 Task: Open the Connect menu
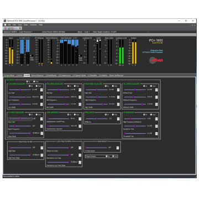[33, 25]
